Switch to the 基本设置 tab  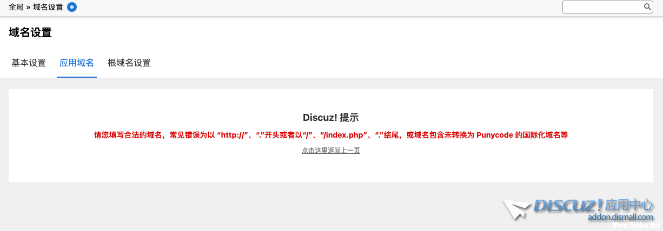[29, 63]
